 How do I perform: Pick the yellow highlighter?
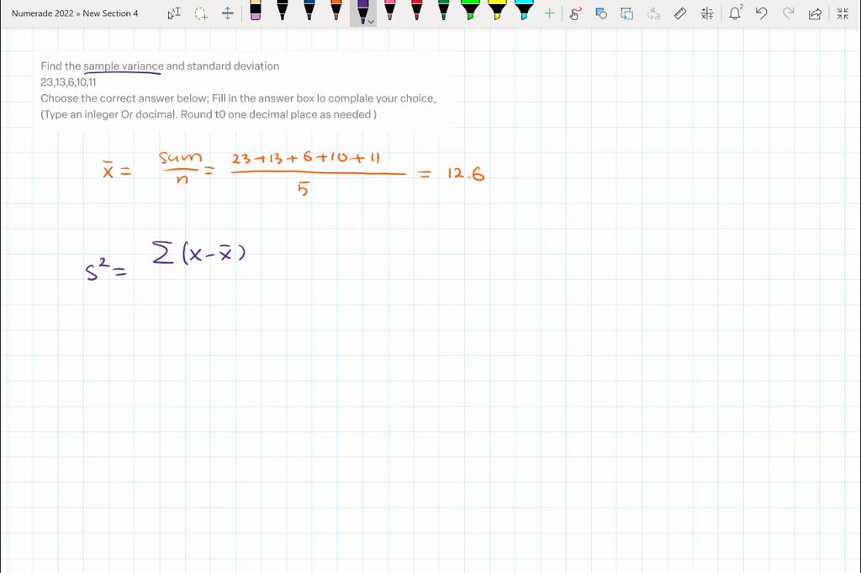click(x=497, y=13)
